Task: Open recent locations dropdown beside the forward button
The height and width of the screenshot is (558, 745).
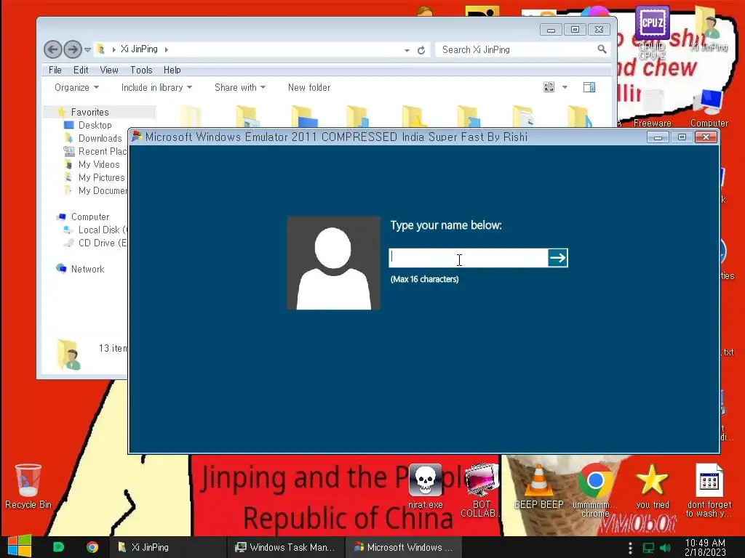Action: click(87, 49)
